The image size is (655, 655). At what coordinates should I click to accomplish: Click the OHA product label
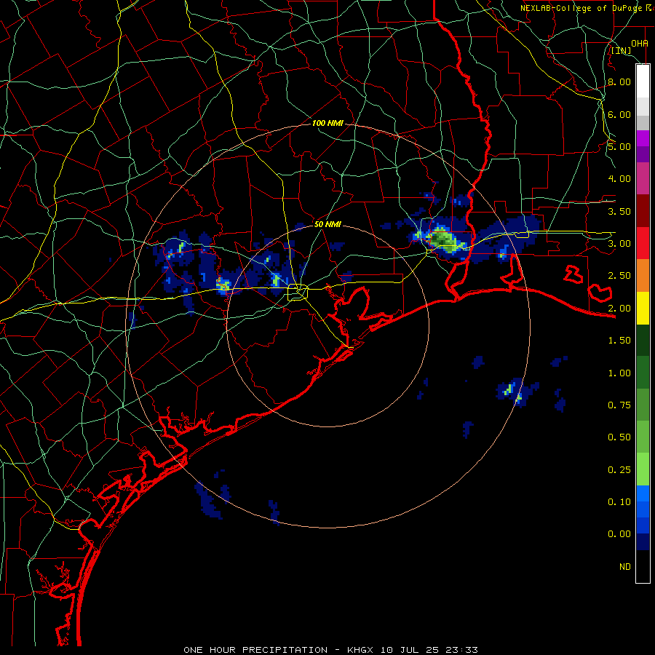coord(640,44)
